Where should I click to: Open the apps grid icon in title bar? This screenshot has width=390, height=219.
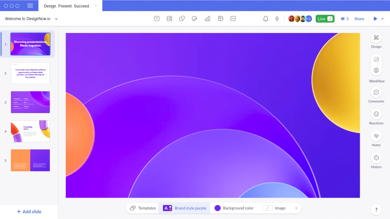30,6
